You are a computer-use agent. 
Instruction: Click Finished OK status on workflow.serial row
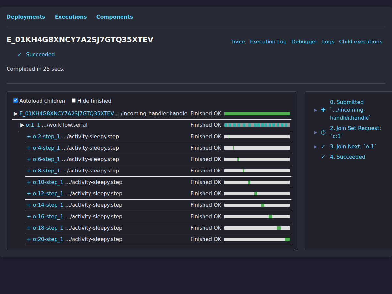click(206, 125)
